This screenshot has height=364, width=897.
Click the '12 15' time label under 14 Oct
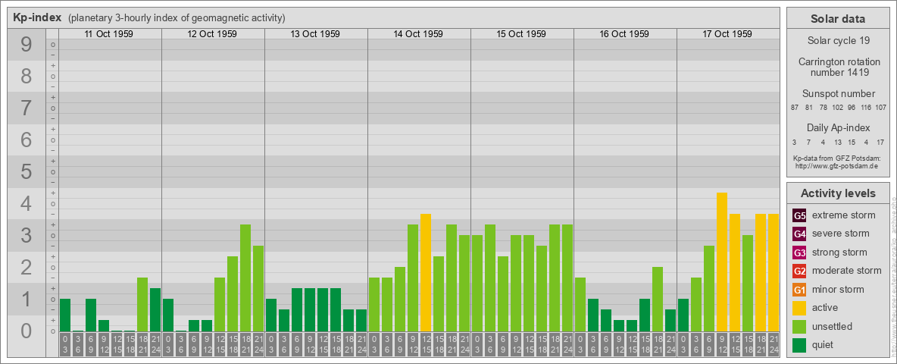click(x=426, y=344)
